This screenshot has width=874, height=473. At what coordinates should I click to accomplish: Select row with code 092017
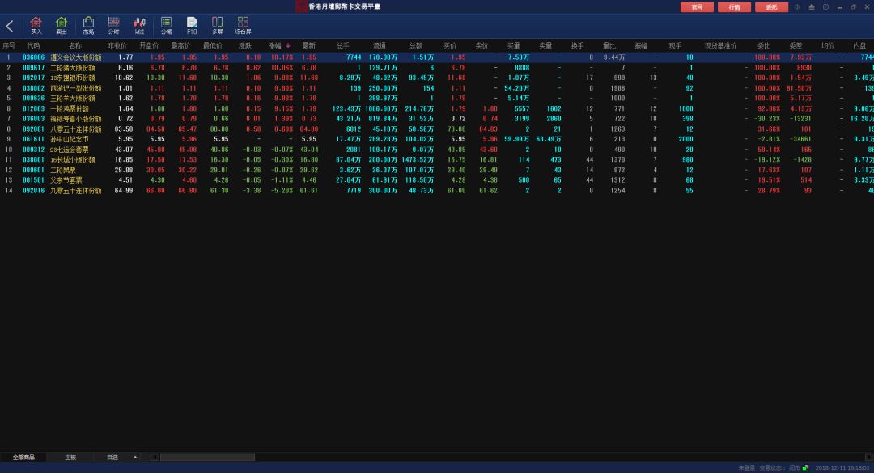point(437,78)
